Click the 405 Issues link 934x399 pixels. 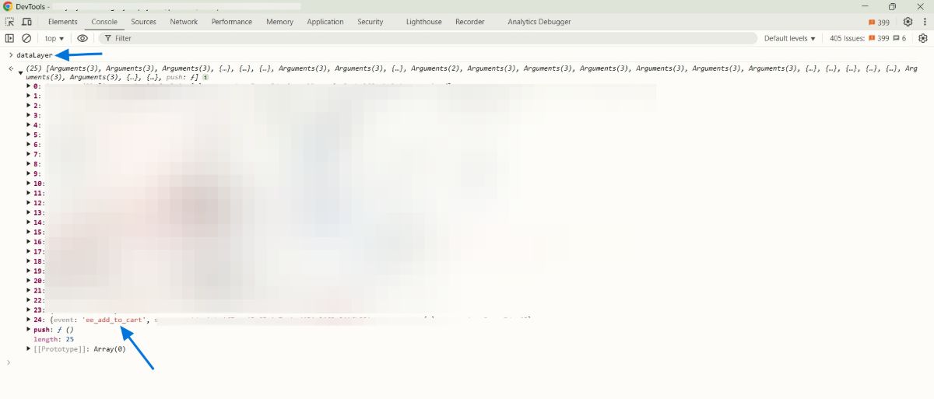click(848, 38)
